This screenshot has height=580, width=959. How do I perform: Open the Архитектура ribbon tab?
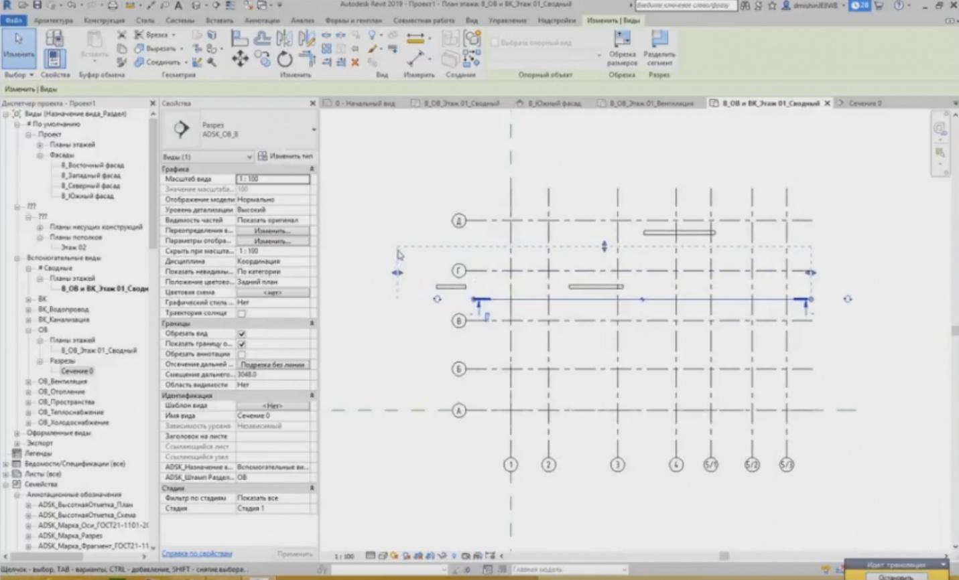pos(53,21)
